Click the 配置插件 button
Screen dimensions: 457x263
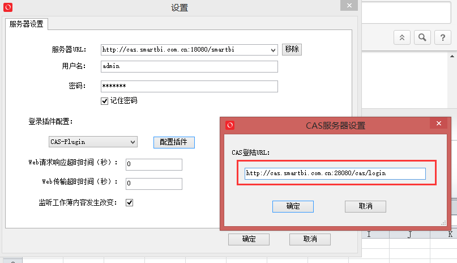tap(174, 142)
